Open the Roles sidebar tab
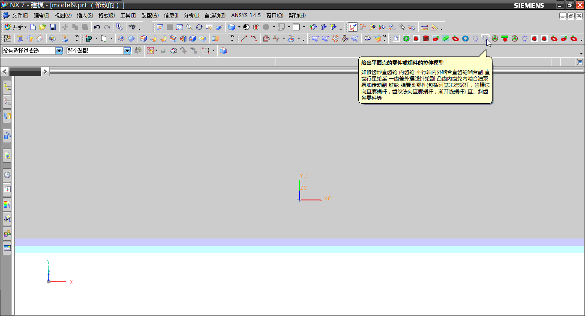 click(7, 233)
